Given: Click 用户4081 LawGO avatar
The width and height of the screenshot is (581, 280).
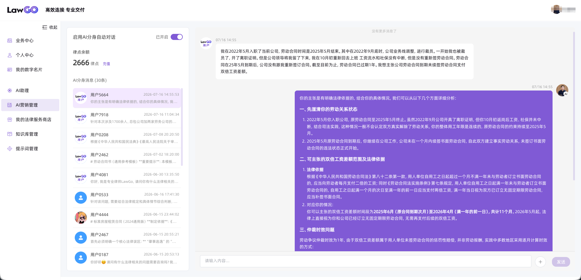Looking at the screenshot, I should (81, 178).
